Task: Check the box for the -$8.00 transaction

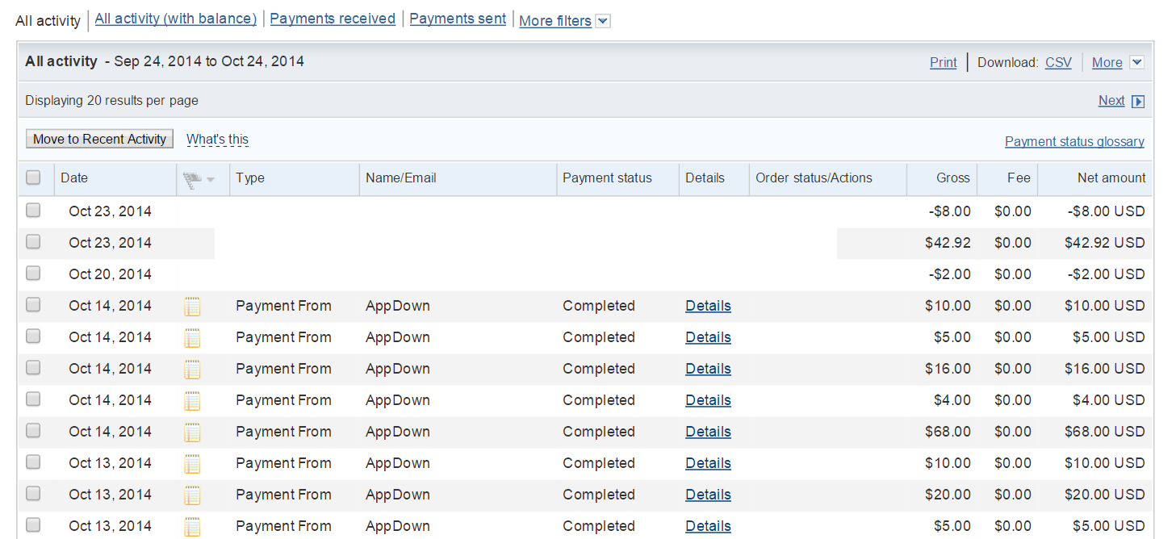Action: pyautogui.click(x=33, y=211)
